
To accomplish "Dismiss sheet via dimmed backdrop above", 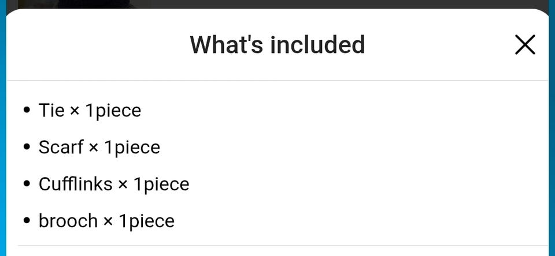I will (x=277, y=4).
